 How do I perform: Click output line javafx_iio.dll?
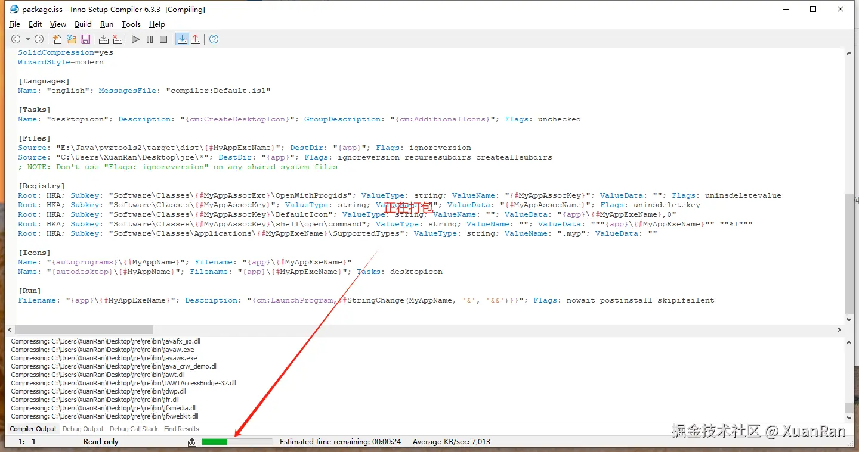coord(106,341)
